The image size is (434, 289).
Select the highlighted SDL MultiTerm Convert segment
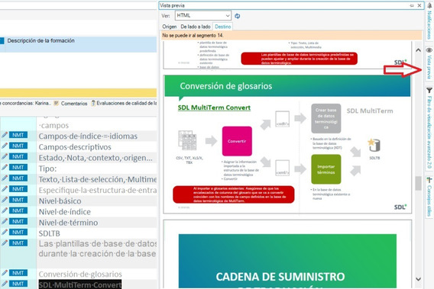[80, 284]
